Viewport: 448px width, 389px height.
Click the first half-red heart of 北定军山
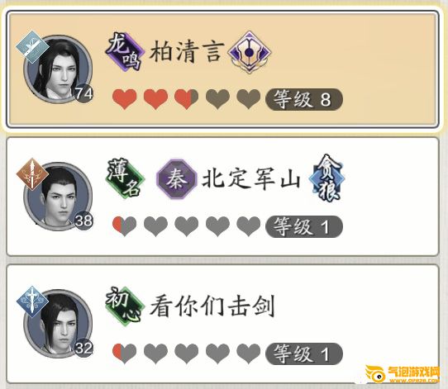click(x=124, y=226)
